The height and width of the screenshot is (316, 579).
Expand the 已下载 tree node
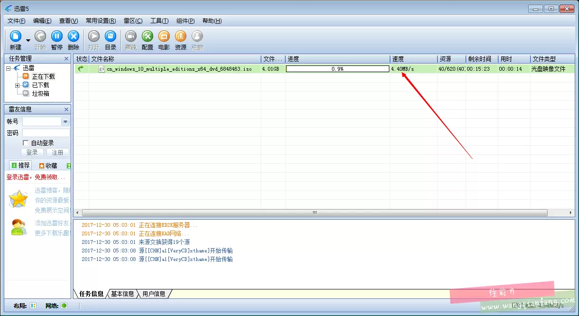click(x=17, y=85)
